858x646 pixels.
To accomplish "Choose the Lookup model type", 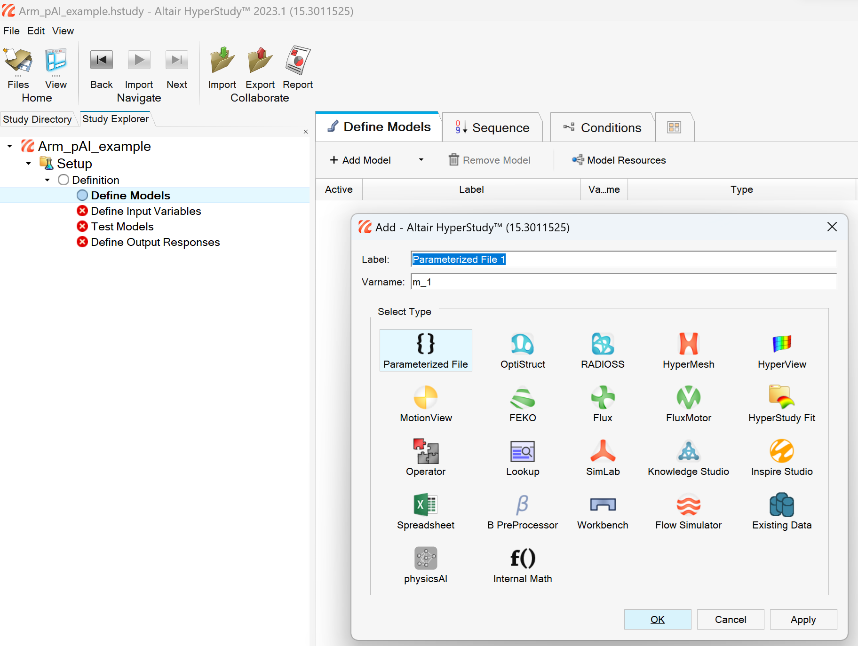I will 523,457.
